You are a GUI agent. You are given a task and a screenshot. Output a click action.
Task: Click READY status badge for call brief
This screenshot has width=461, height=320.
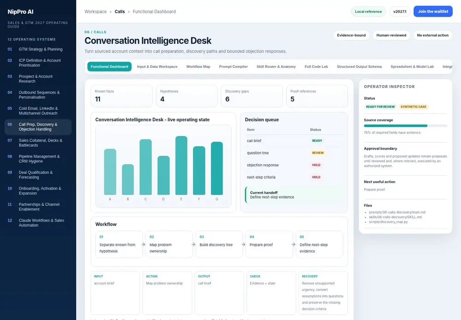(317, 141)
